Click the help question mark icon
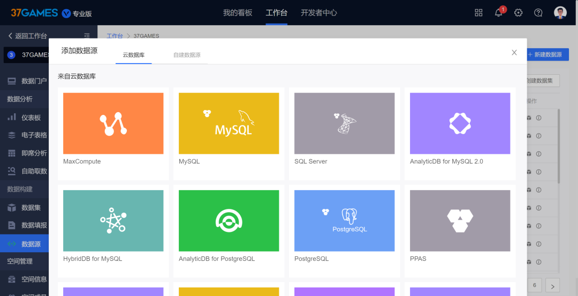Image resolution: width=578 pixels, height=296 pixels. [x=538, y=12]
